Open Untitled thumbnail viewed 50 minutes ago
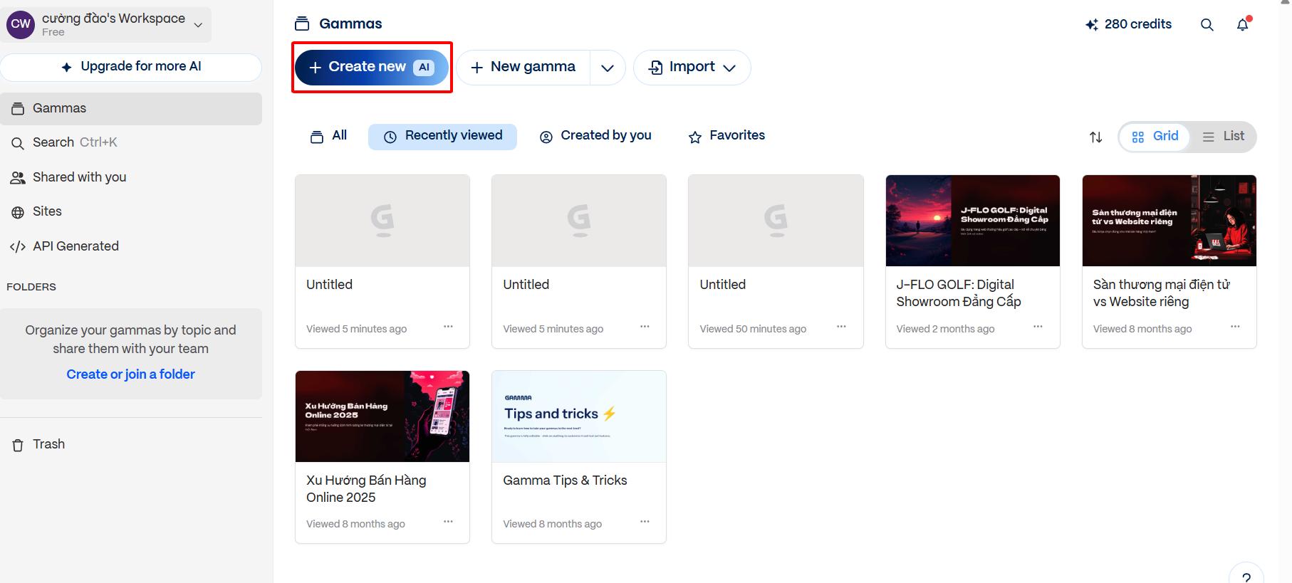Viewport: 1292px width, 583px height. [x=776, y=221]
